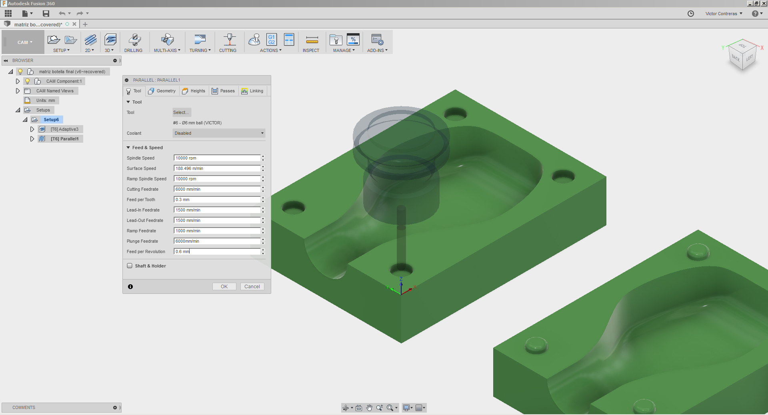Open the 2D milling strategies icon
Screen dimensions: 768x415
[x=90, y=40]
